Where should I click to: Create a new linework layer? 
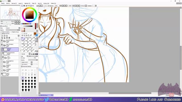(5, 36)
